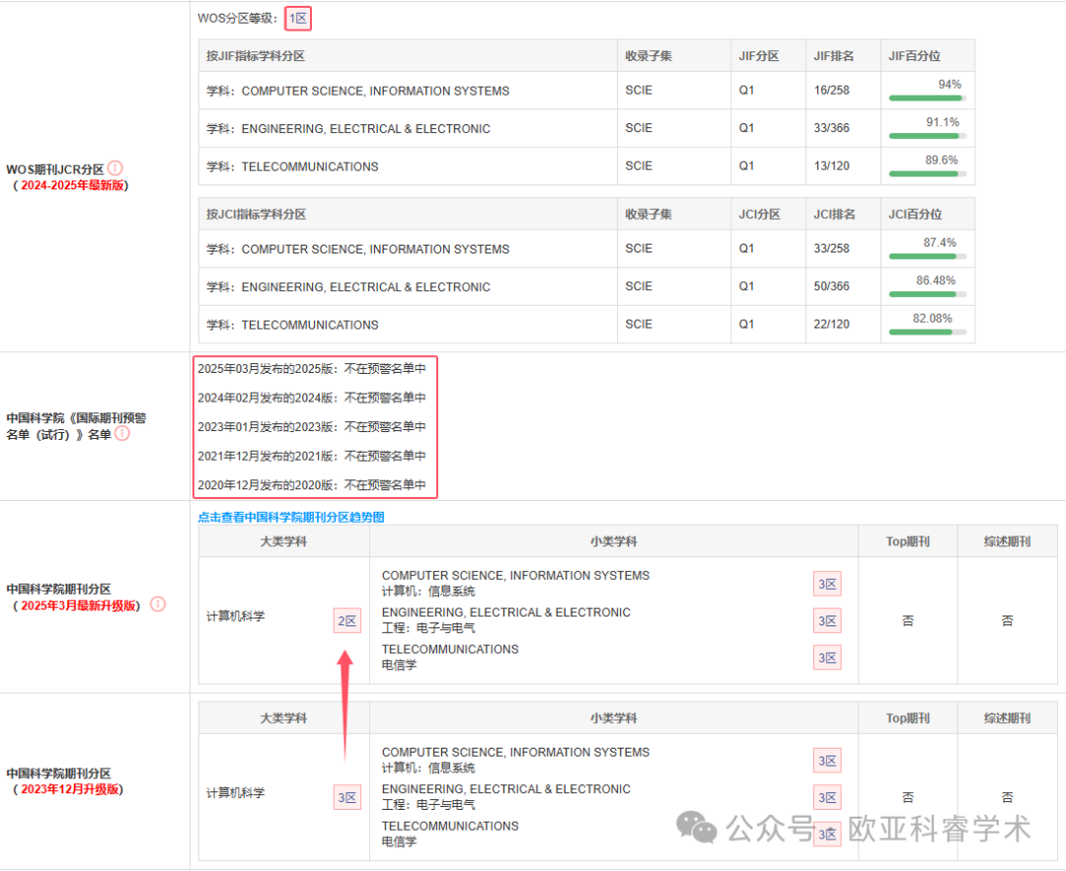Viewport: 1066px width, 871px height.
Task: Open the 点击查看中国科学院期刊分区趋势图 link
Action: [x=291, y=517]
